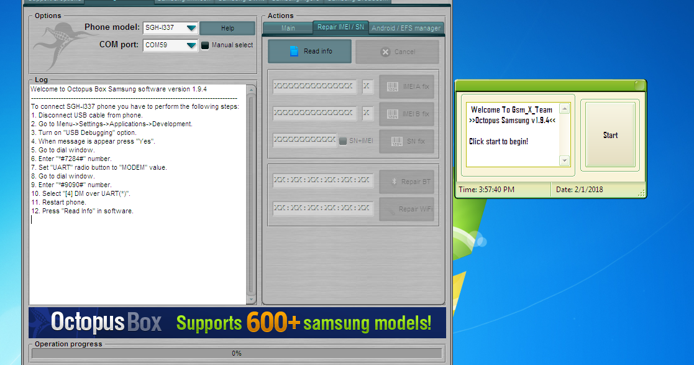Click the Repair WiFi button

point(406,209)
